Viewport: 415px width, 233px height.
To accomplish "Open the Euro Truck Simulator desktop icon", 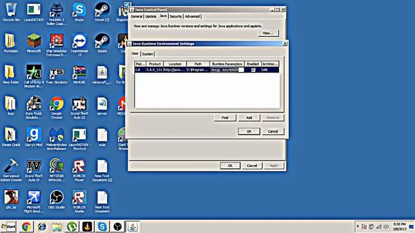I will [34, 107].
